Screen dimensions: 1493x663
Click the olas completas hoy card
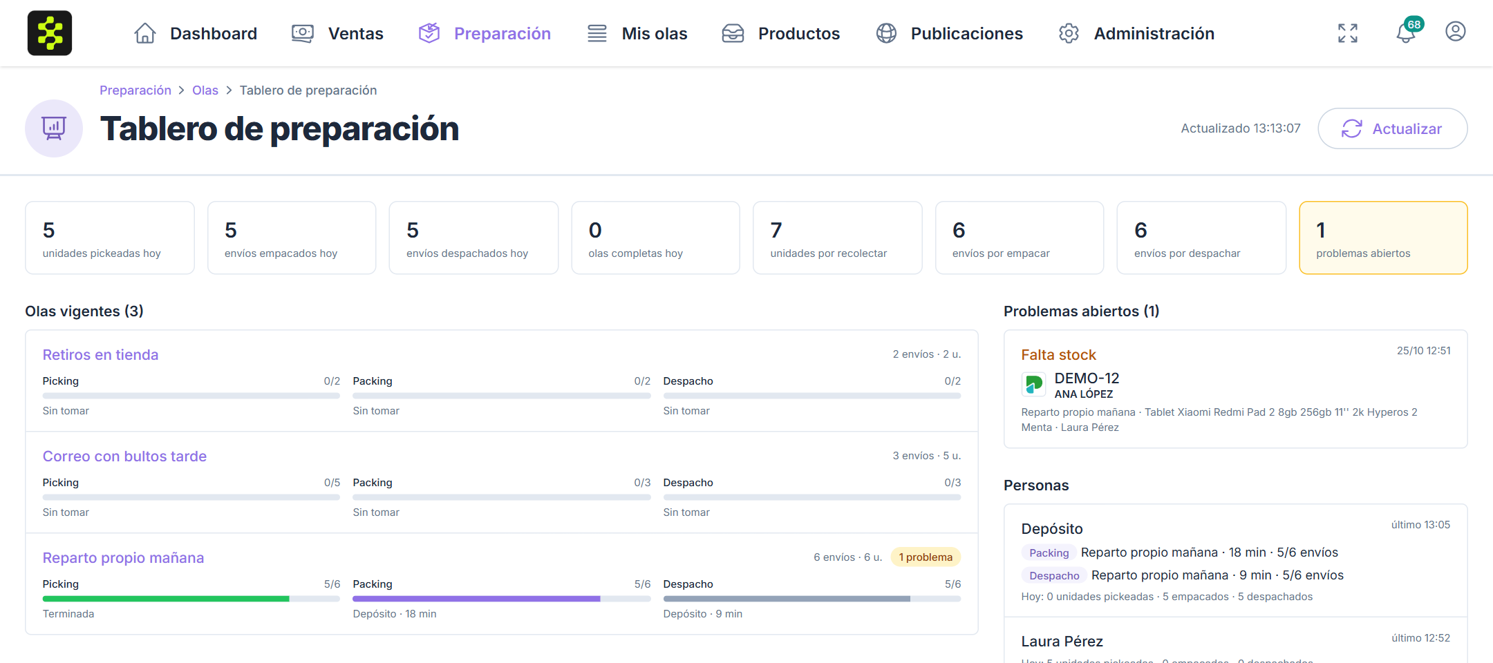tap(655, 238)
